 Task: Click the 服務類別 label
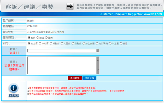[9, 38]
